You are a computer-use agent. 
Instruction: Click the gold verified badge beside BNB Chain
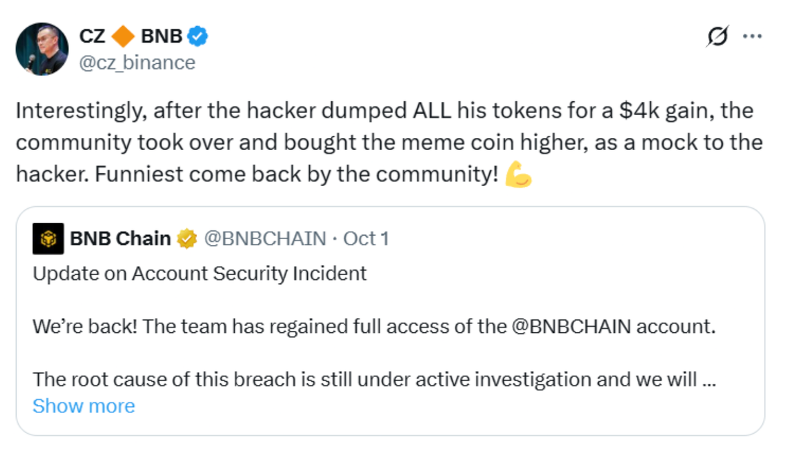coord(187,238)
